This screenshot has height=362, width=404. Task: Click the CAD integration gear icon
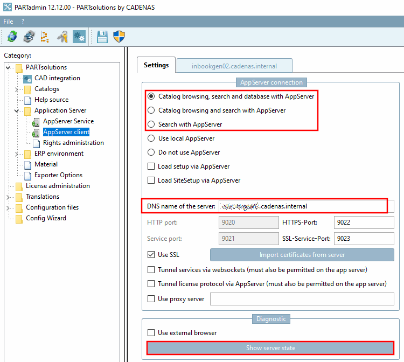pos(27,79)
